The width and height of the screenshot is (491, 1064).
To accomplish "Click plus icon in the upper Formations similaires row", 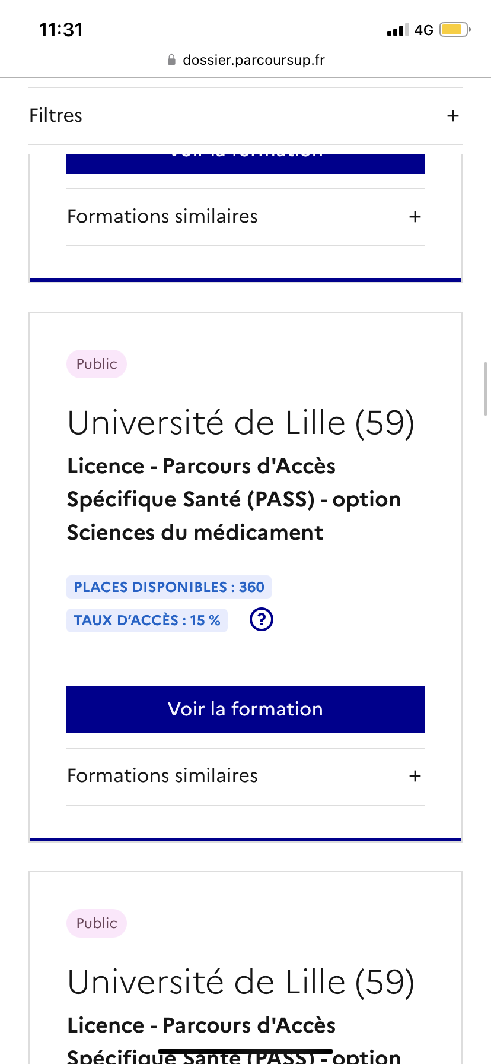I will 415,217.
